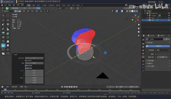Click the Cursor tool icon
The height and width of the screenshot is (99, 171).
click(x=8, y=16)
